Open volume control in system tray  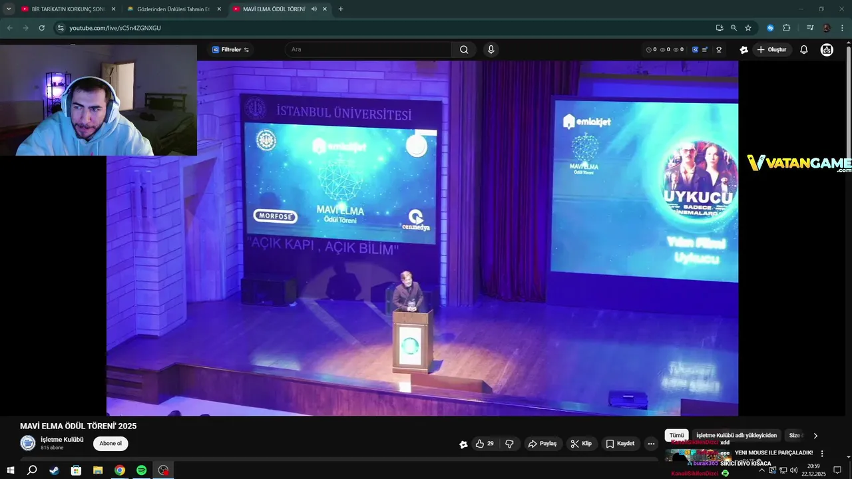(x=793, y=470)
